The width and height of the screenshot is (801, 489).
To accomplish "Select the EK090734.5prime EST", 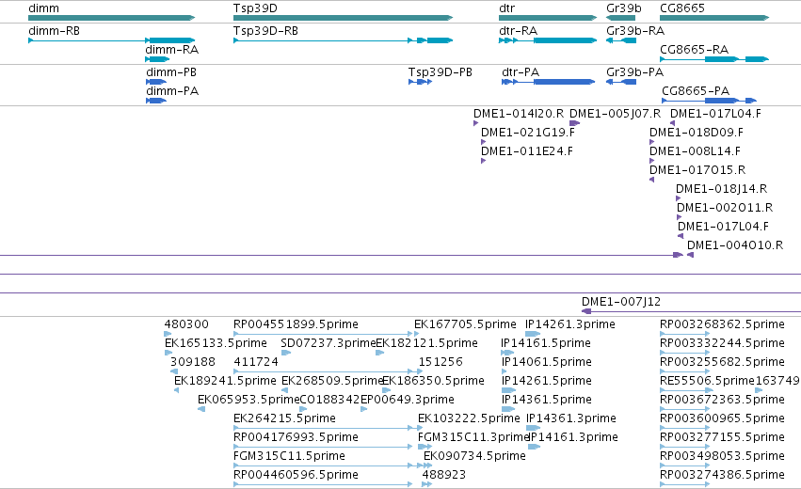I will point(428,466).
